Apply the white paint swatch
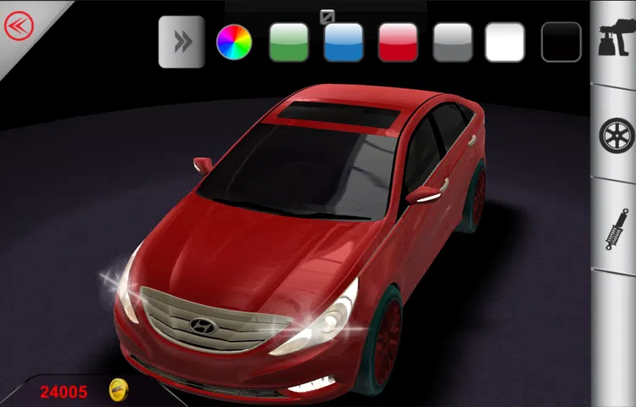This screenshot has height=407, width=636. coord(505,42)
